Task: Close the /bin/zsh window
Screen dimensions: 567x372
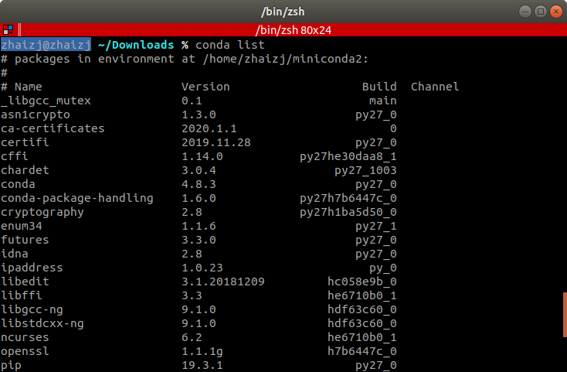Action: coord(556,12)
